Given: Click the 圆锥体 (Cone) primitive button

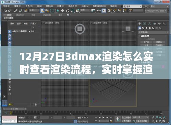Looking at the screenshot, I should 159,42.
